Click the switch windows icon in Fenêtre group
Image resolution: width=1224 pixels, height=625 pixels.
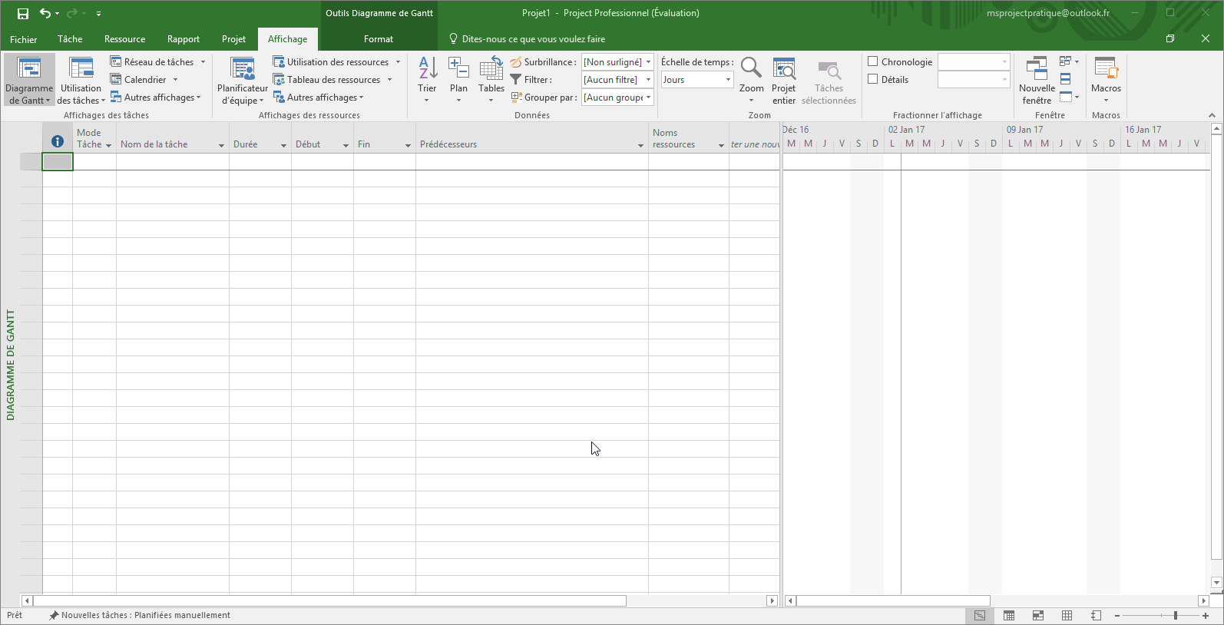1065,61
